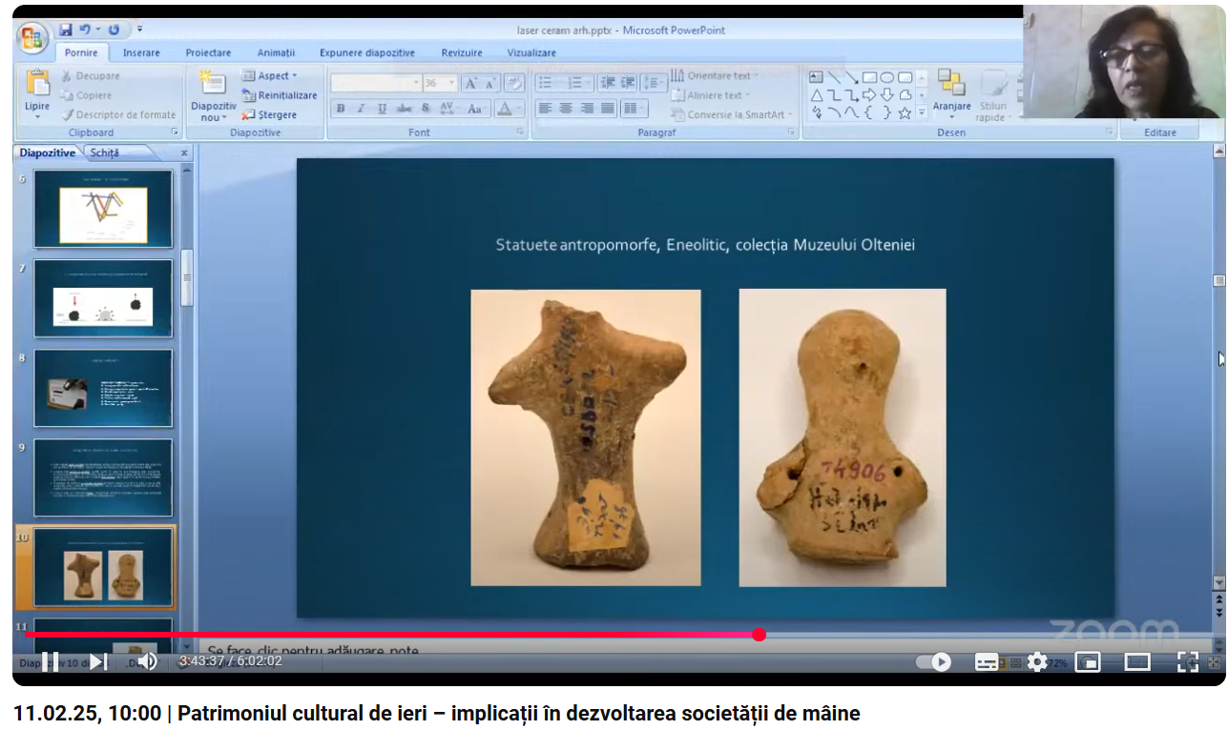Expand the shapes gallery more arrow
Viewport: 1228px width, 730px height.
coord(922,112)
